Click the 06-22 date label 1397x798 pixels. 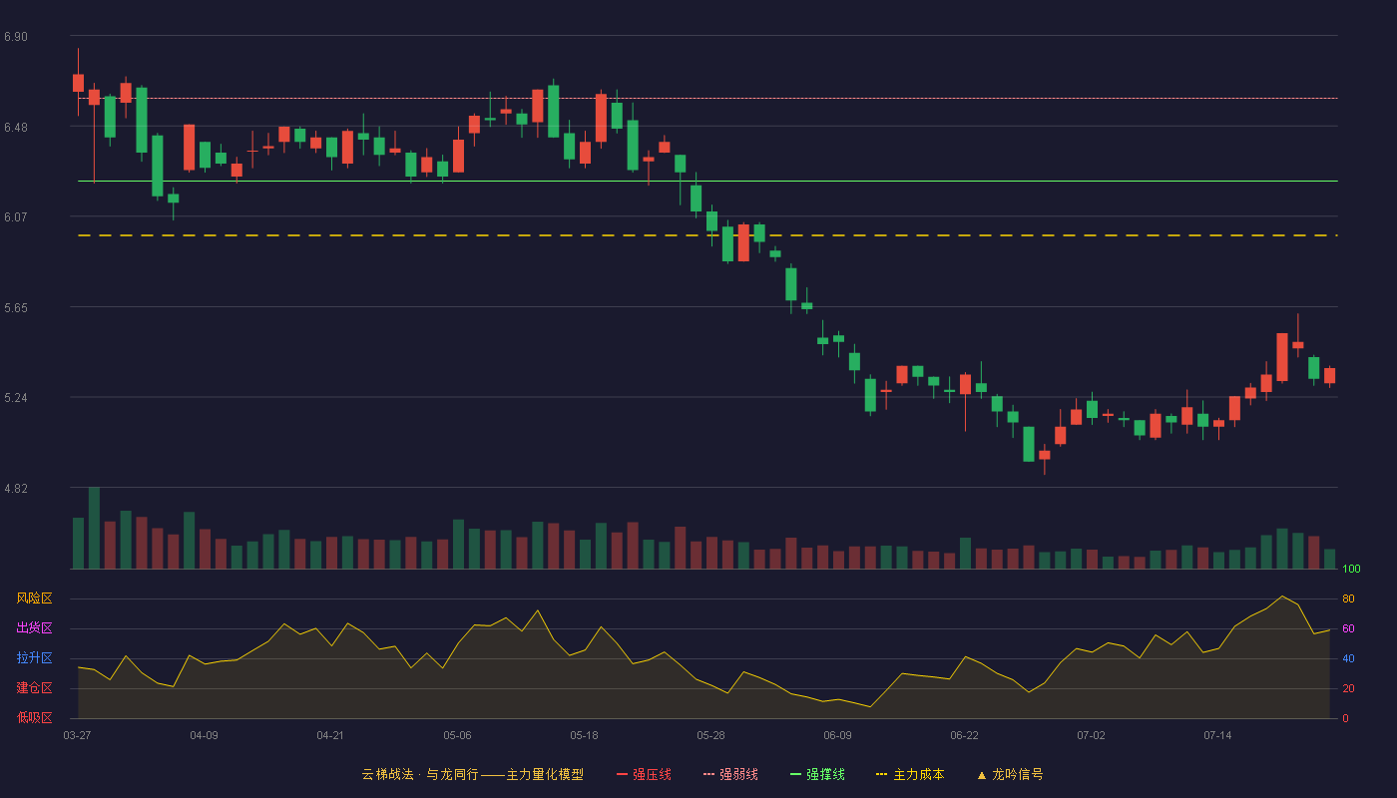tap(964, 735)
